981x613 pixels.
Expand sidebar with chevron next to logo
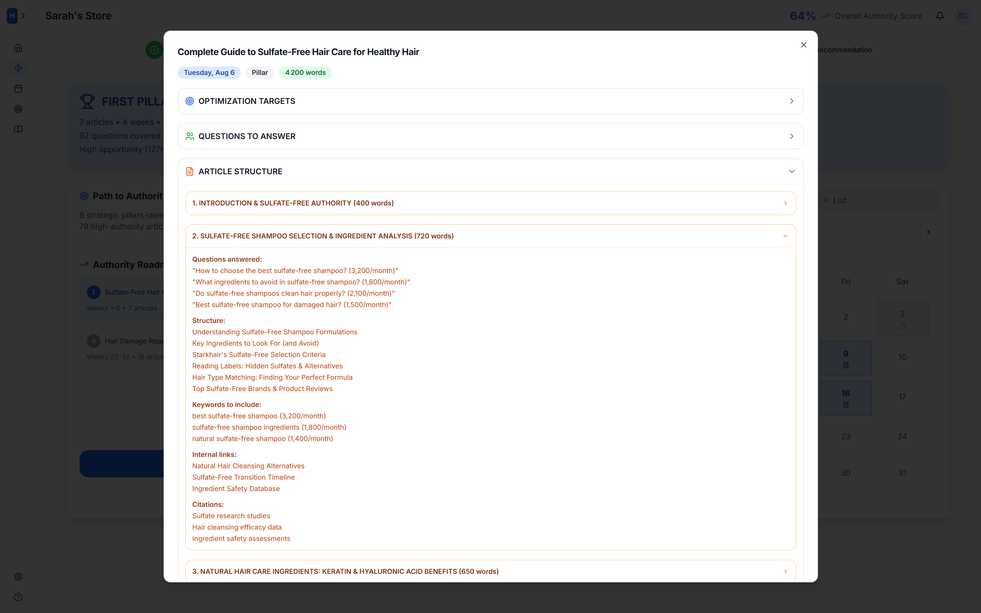pyautogui.click(x=24, y=16)
